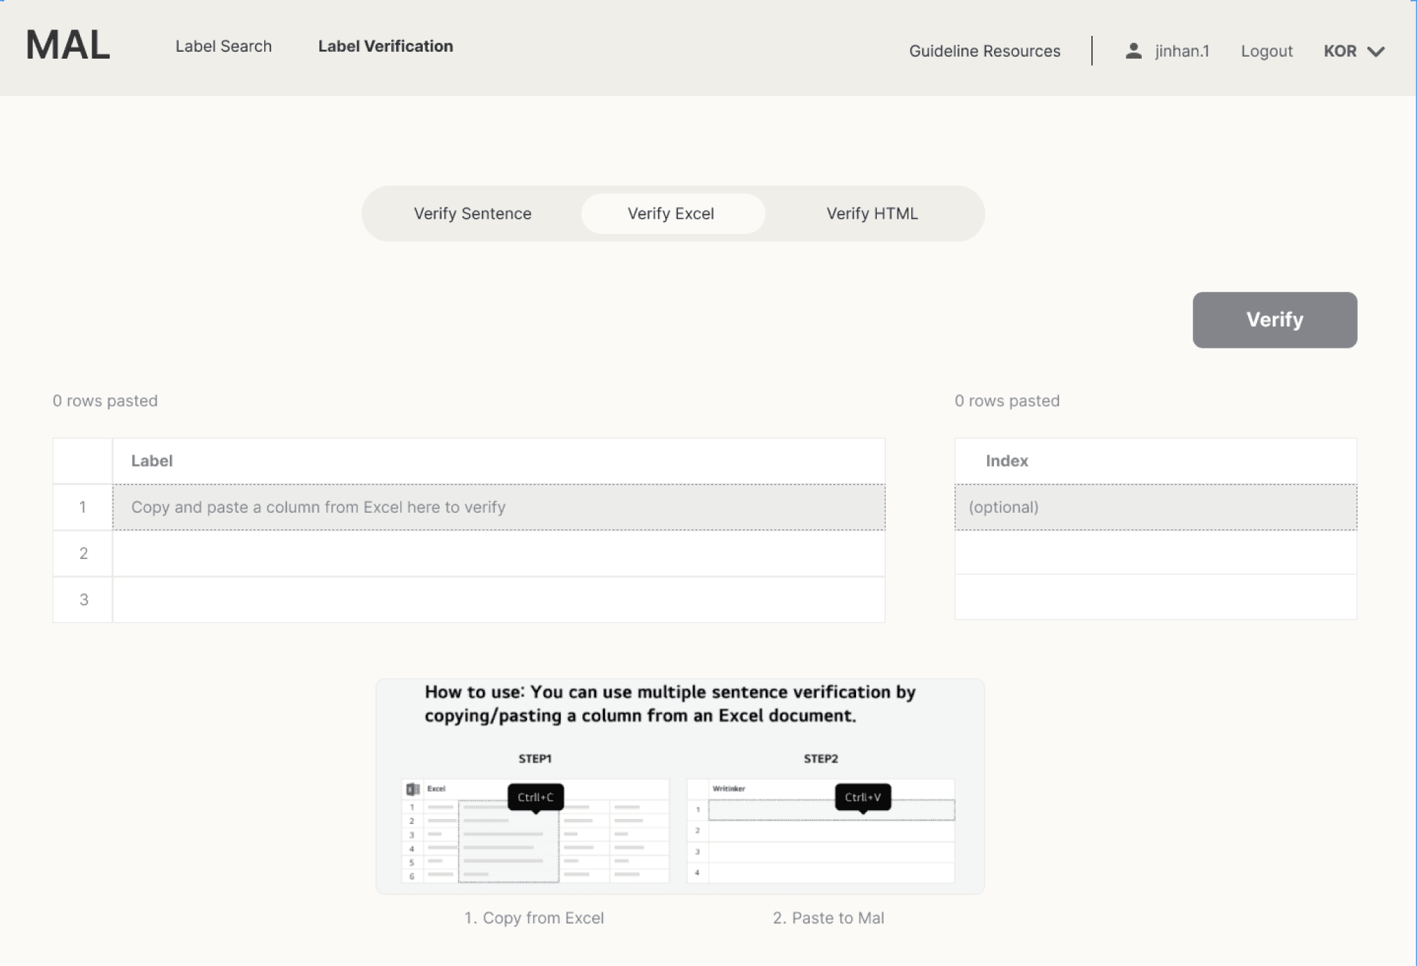Switch to Verify HTML mode
Viewport: 1417px width, 966px height.
[x=872, y=214]
